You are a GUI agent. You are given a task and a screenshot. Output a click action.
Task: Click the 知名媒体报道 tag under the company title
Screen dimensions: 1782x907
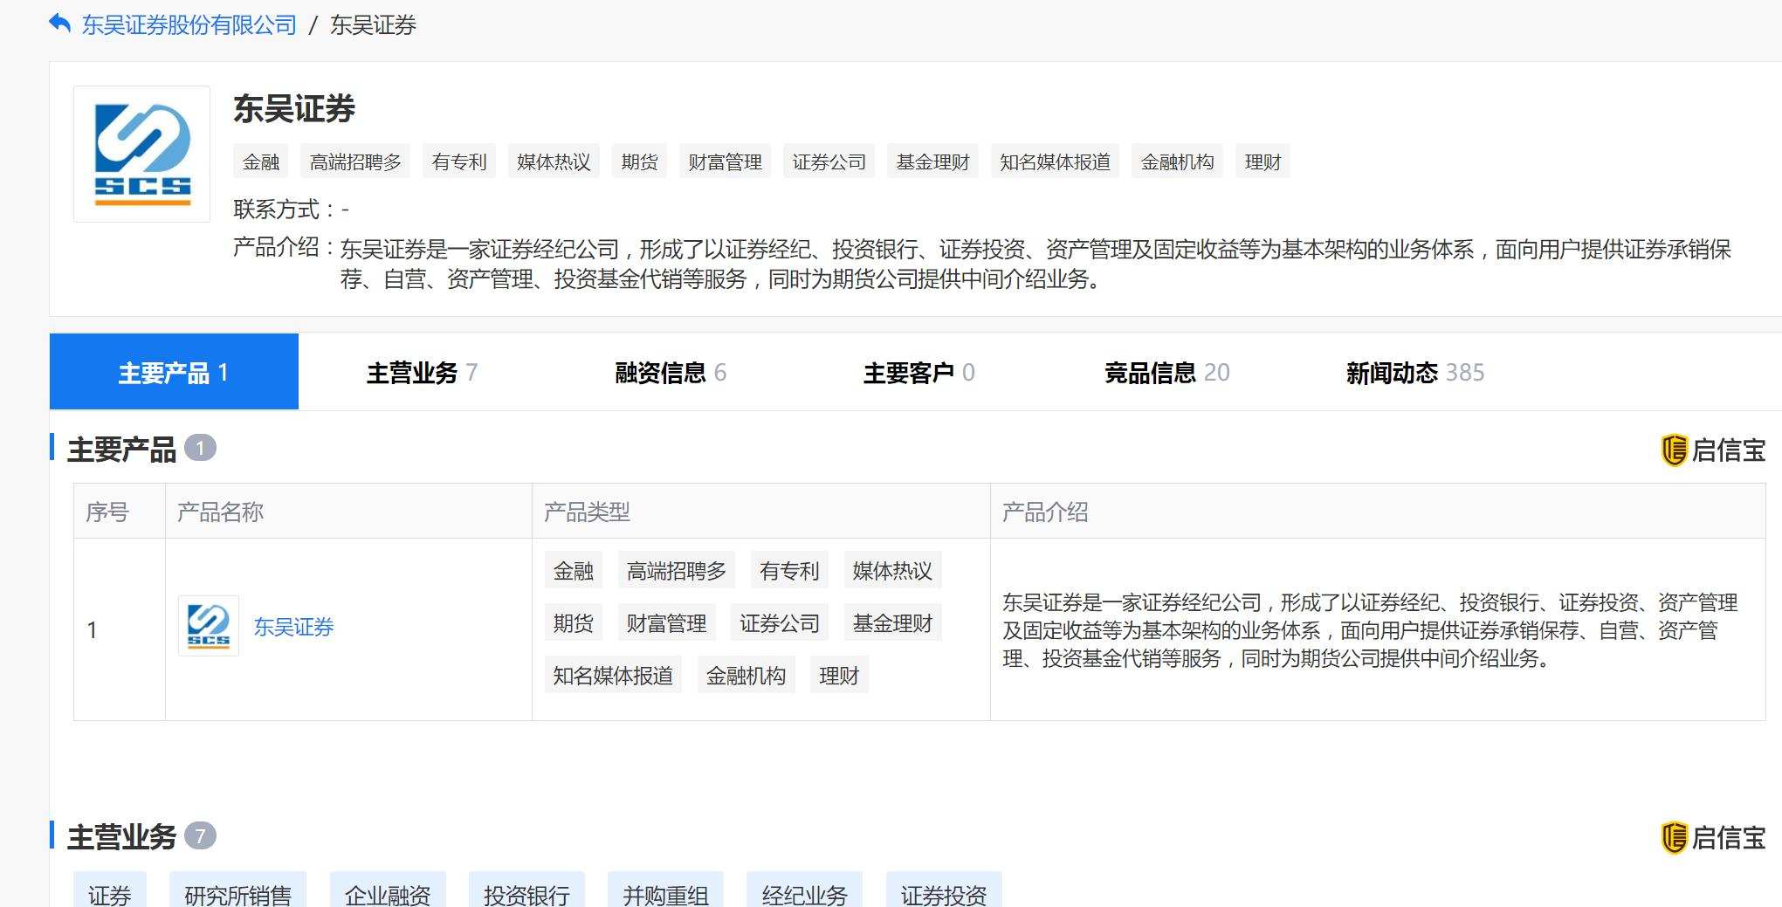[x=1055, y=161]
